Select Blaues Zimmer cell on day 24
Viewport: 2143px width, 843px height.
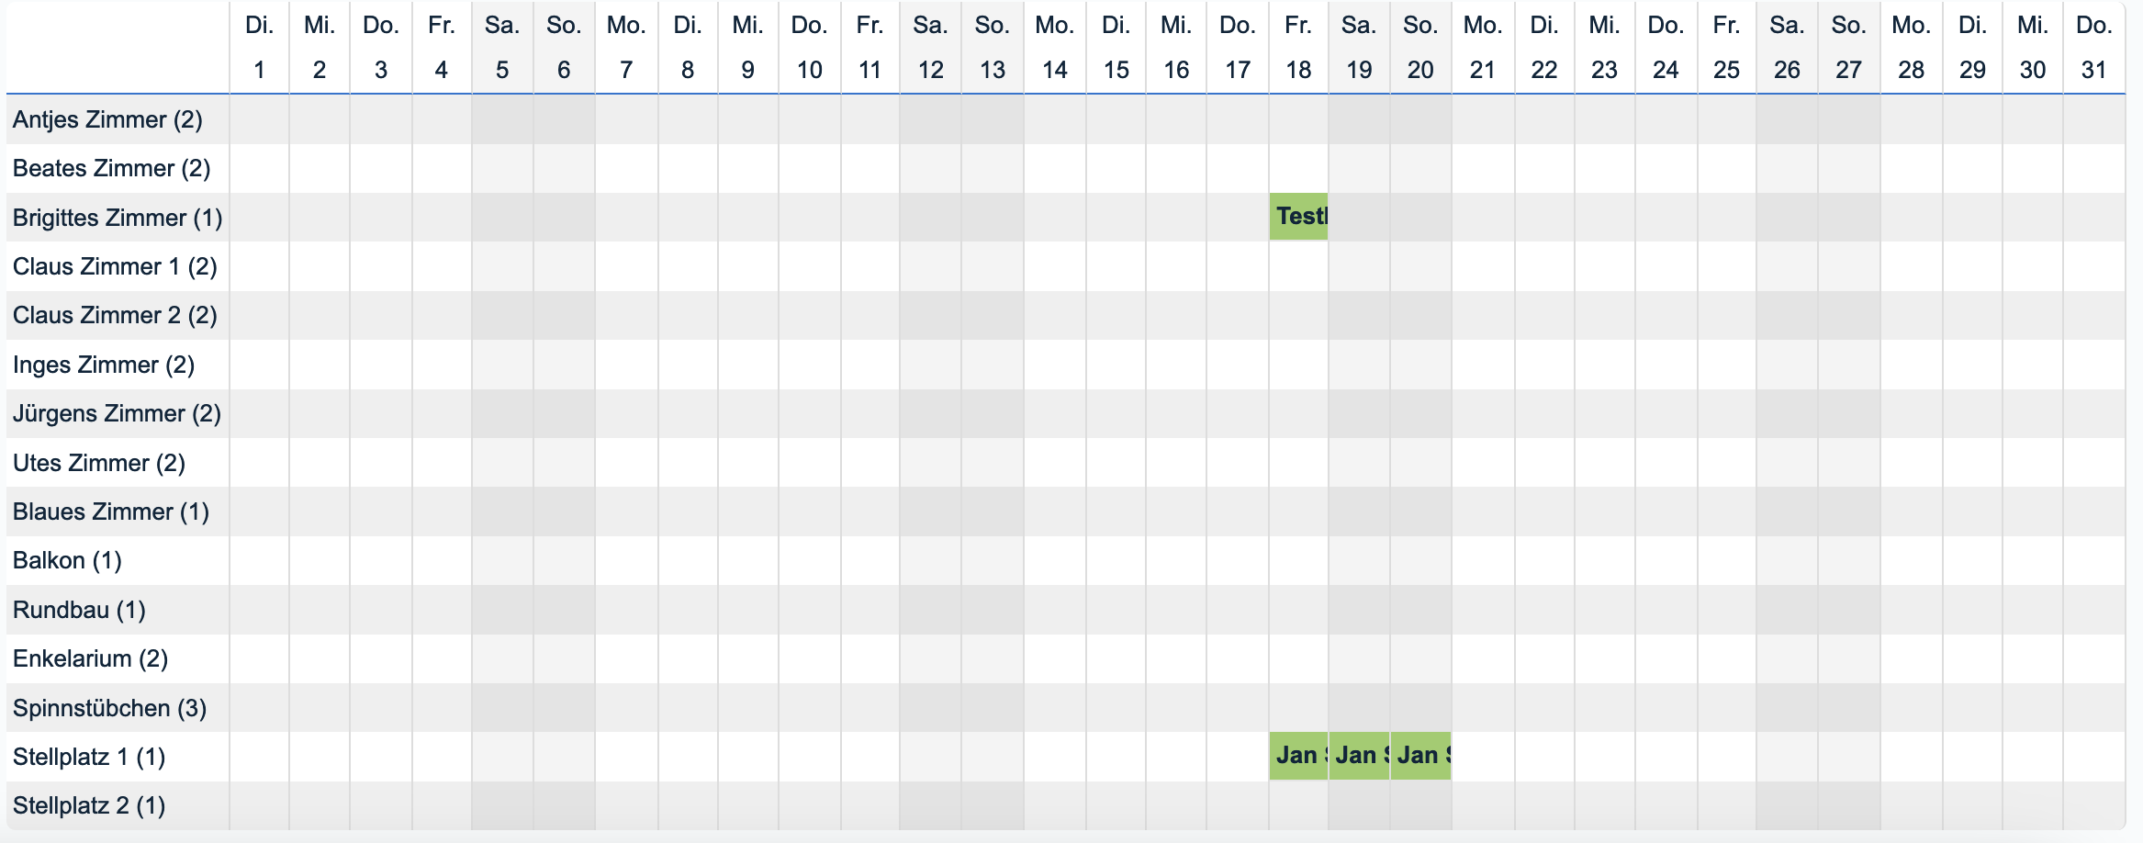[1666, 511]
